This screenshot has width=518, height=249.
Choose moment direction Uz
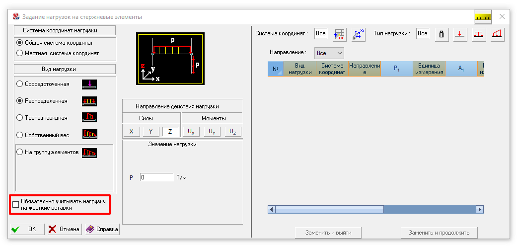(x=233, y=131)
